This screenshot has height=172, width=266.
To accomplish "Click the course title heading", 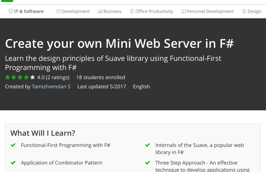I will [120, 44].
